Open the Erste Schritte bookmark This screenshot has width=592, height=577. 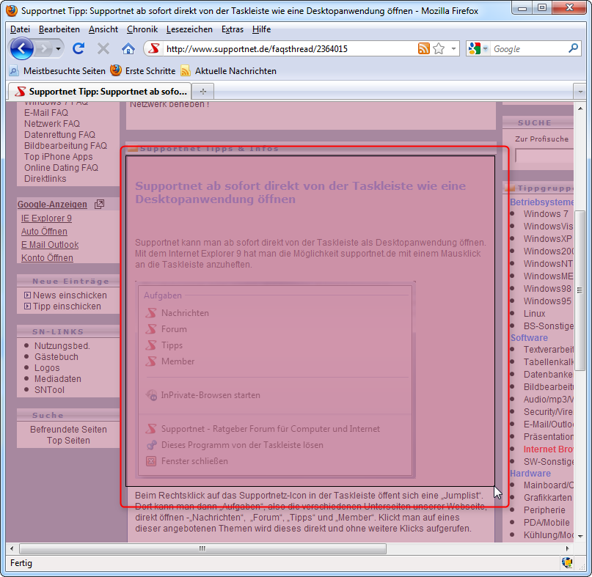(x=143, y=71)
